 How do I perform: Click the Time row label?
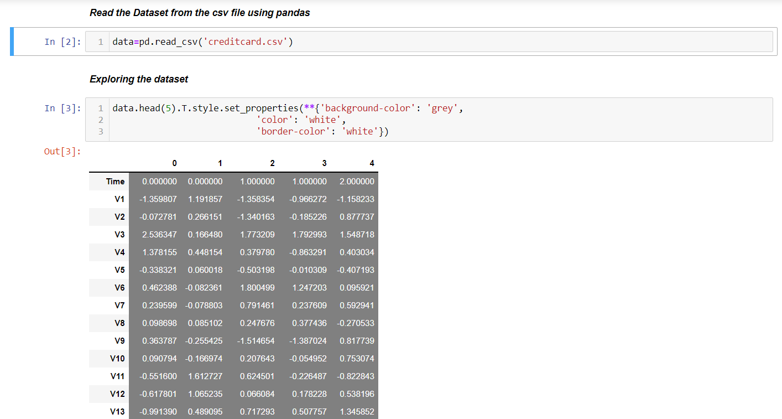(114, 181)
